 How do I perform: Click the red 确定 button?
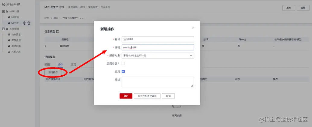[x=126, y=96]
